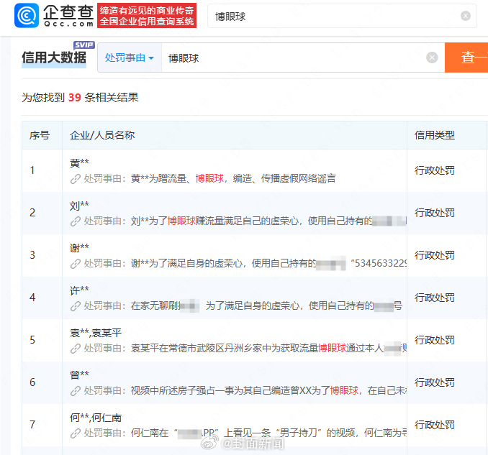488x455 pixels.
Task: Clear the top search box text
Action: point(466,16)
